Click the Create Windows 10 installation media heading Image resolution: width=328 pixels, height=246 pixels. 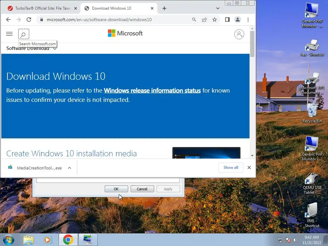click(71, 153)
